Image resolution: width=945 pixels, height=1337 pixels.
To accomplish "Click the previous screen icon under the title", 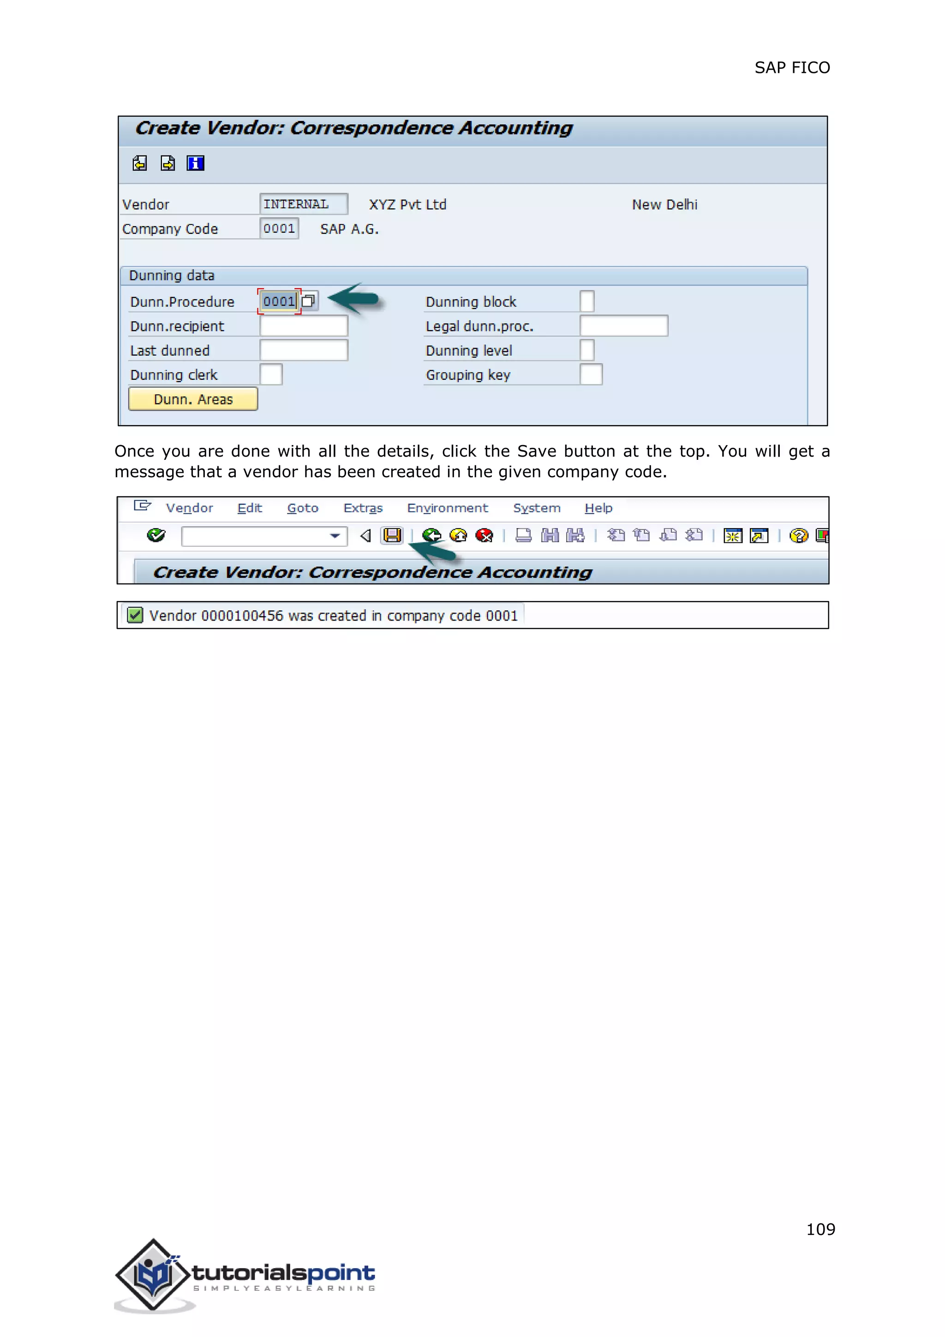I will tap(140, 163).
